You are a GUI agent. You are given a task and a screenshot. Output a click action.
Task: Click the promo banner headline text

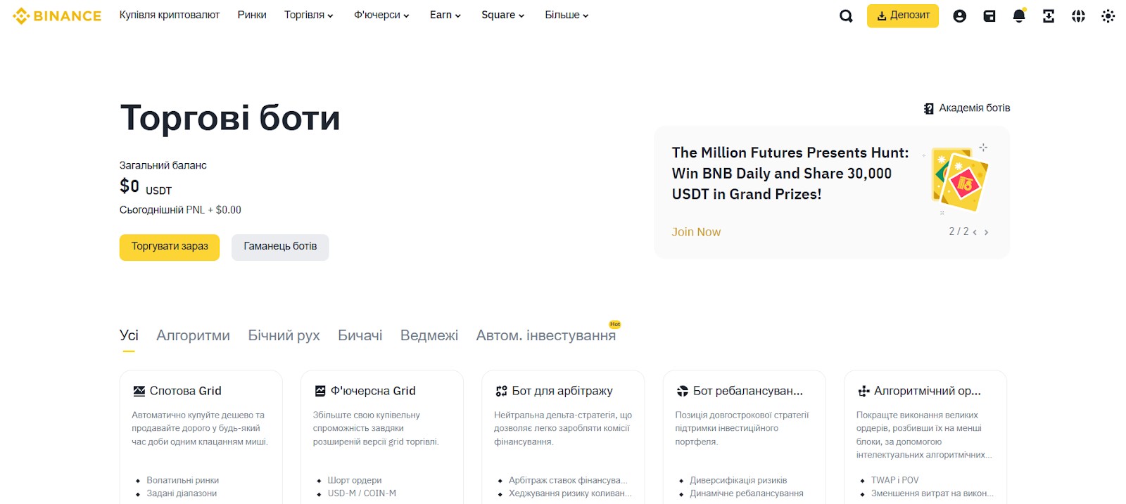coord(790,174)
